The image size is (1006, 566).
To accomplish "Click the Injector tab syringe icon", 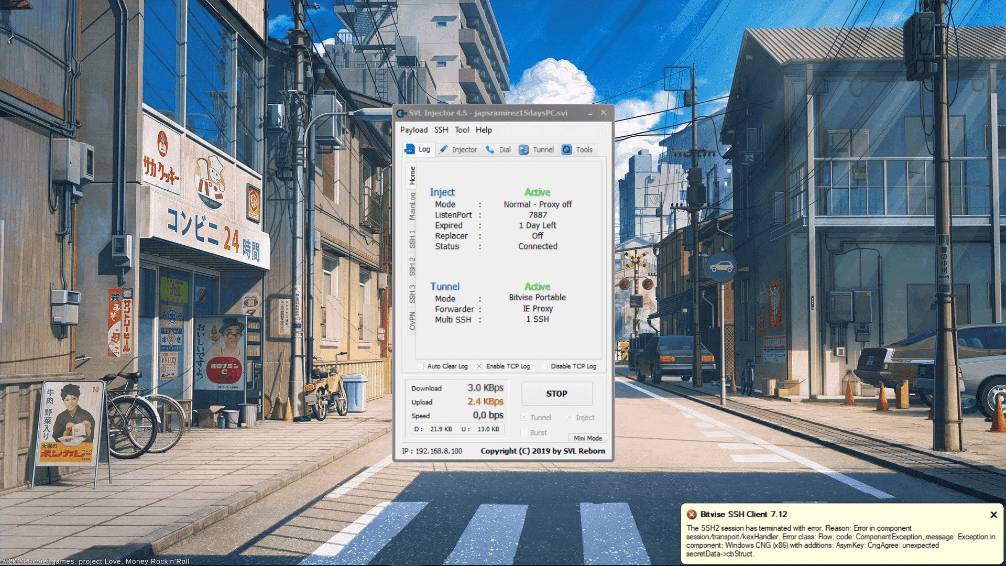I will tap(444, 149).
